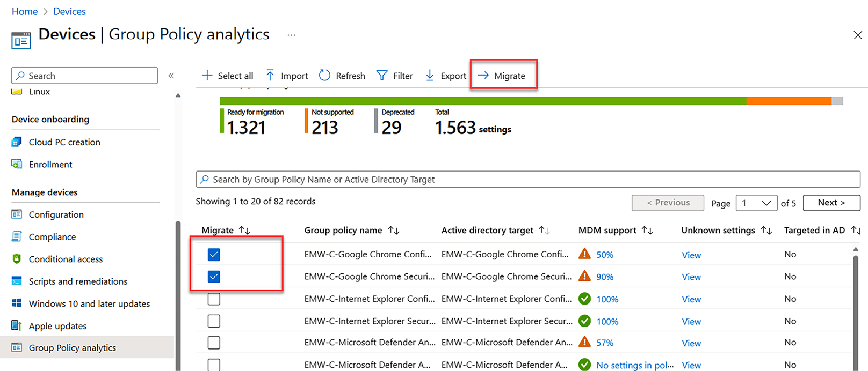Open Windows 10 and later updates icon
This screenshot has width=868, height=371.
pos(17,303)
